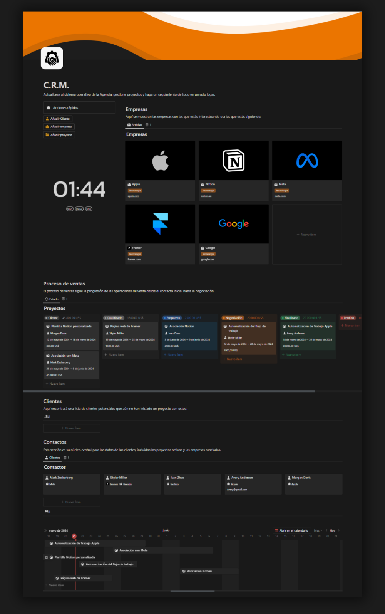Jump to today with Hoy button
Screen dimensions: 385x614
click(x=333, y=530)
